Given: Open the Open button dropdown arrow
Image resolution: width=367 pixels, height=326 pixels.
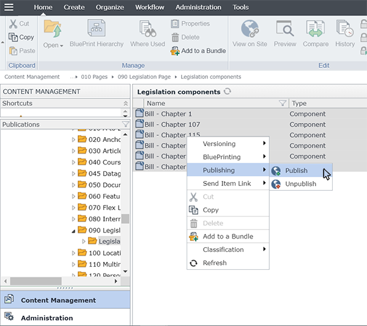Looking at the screenshot, I should (61, 45).
